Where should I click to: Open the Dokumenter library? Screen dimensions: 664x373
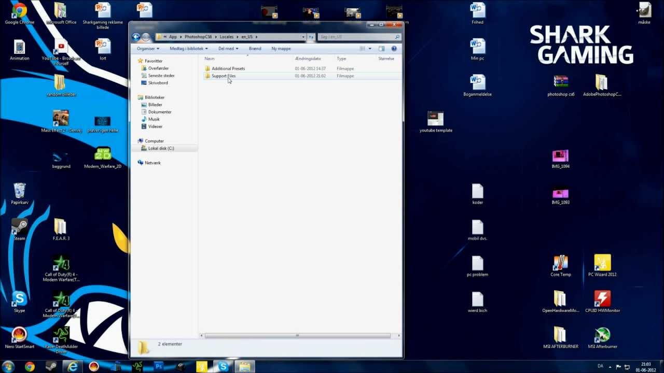click(159, 112)
